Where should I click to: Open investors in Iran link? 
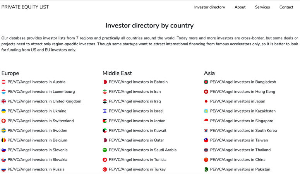[135, 92]
